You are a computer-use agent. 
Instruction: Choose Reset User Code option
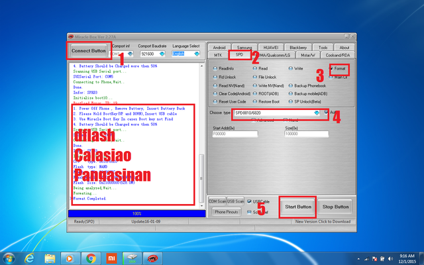click(x=230, y=101)
